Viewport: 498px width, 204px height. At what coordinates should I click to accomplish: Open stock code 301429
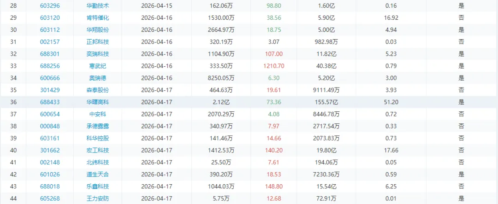click(x=50, y=90)
